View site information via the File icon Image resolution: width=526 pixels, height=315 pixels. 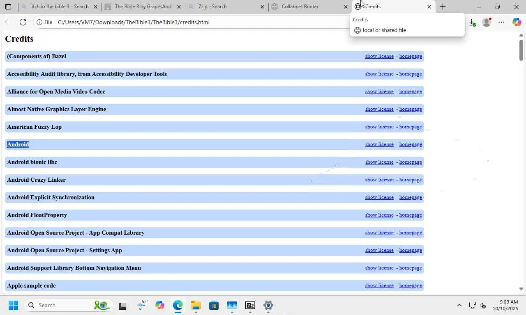tap(44, 22)
